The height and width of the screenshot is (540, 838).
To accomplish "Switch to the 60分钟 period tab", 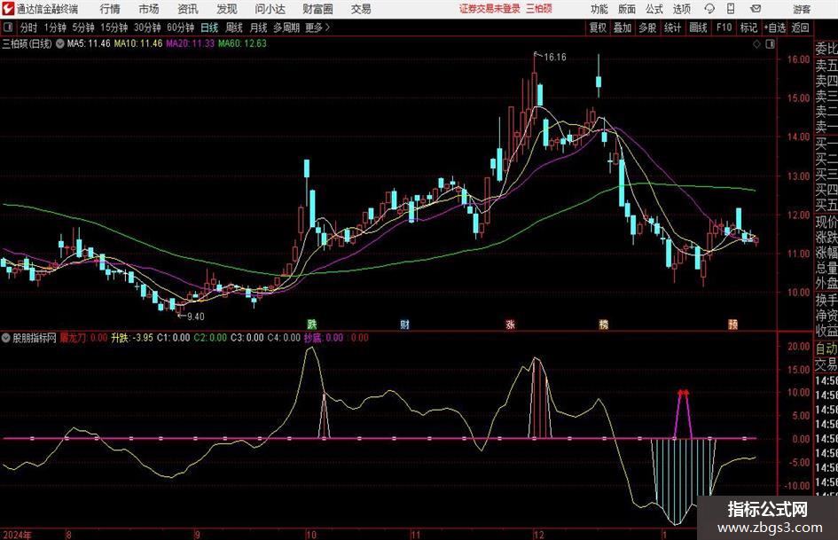I will point(181,27).
